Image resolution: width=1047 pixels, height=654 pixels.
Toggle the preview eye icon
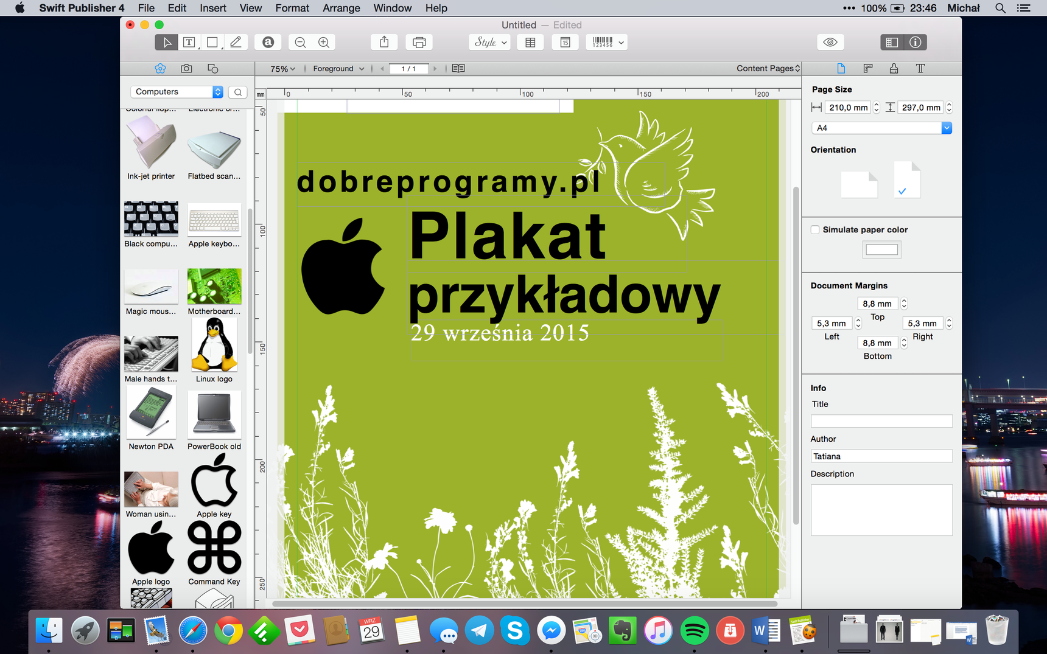[830, 42]
